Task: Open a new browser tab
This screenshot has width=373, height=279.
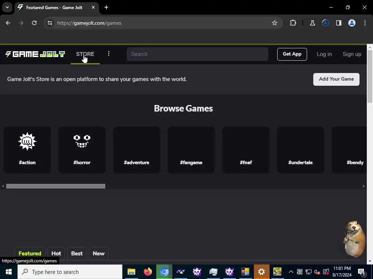Action: [106, 7]
